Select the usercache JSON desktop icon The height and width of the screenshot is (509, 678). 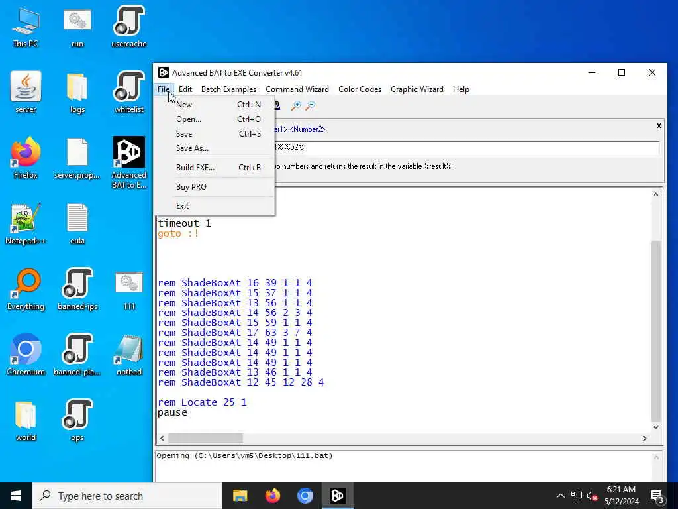pos(129,27)
